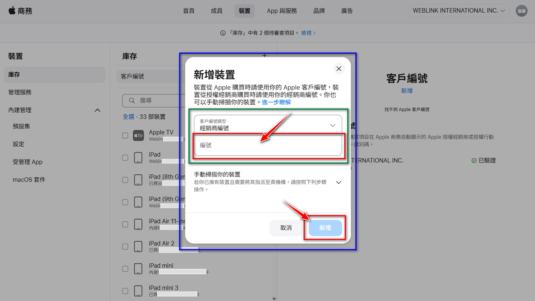The width and height of the screenshot is (535, 301).
Task: Tick the Apple TV checkbox
Action: 125,136
